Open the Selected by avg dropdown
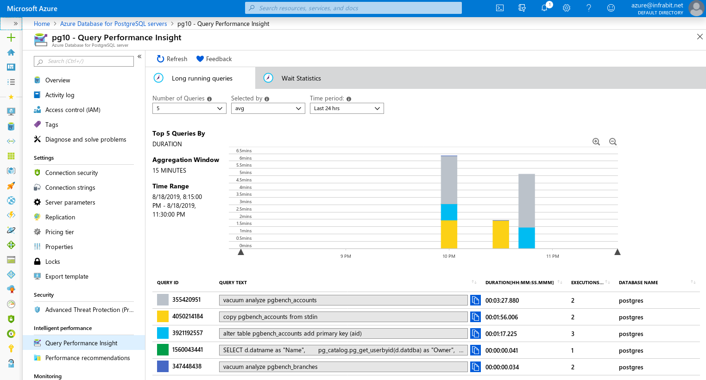Viewport: 706px width, 380px height. pos(268,108)
